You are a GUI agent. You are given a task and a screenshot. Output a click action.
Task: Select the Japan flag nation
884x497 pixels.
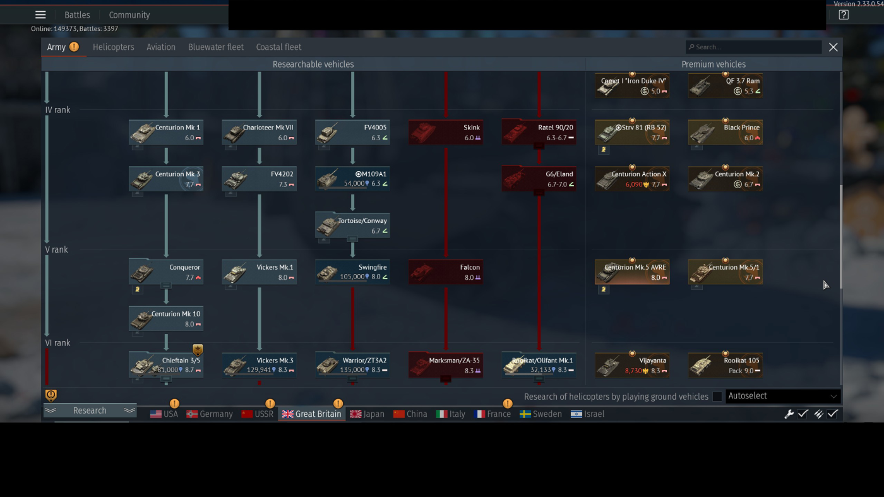(367, 414)
